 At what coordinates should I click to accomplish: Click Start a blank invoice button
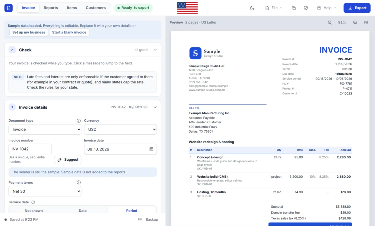coord(69,32)
